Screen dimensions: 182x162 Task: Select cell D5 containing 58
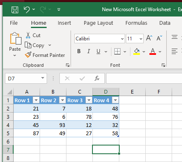(106, 133)
